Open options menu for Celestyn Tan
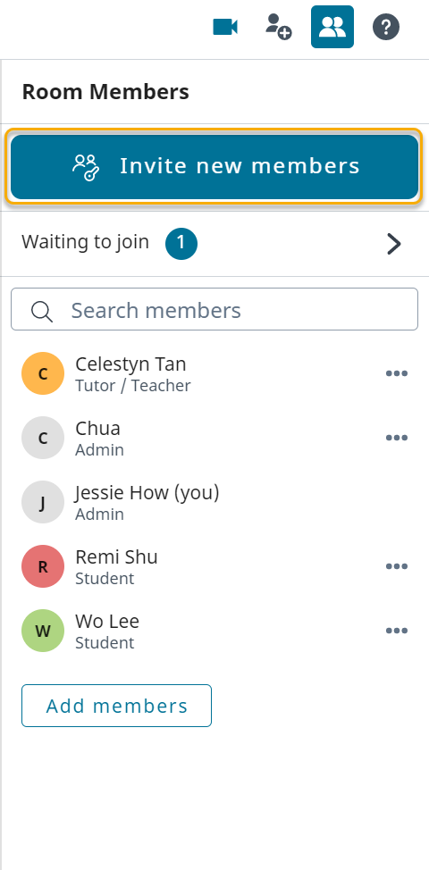 point(397,373)
